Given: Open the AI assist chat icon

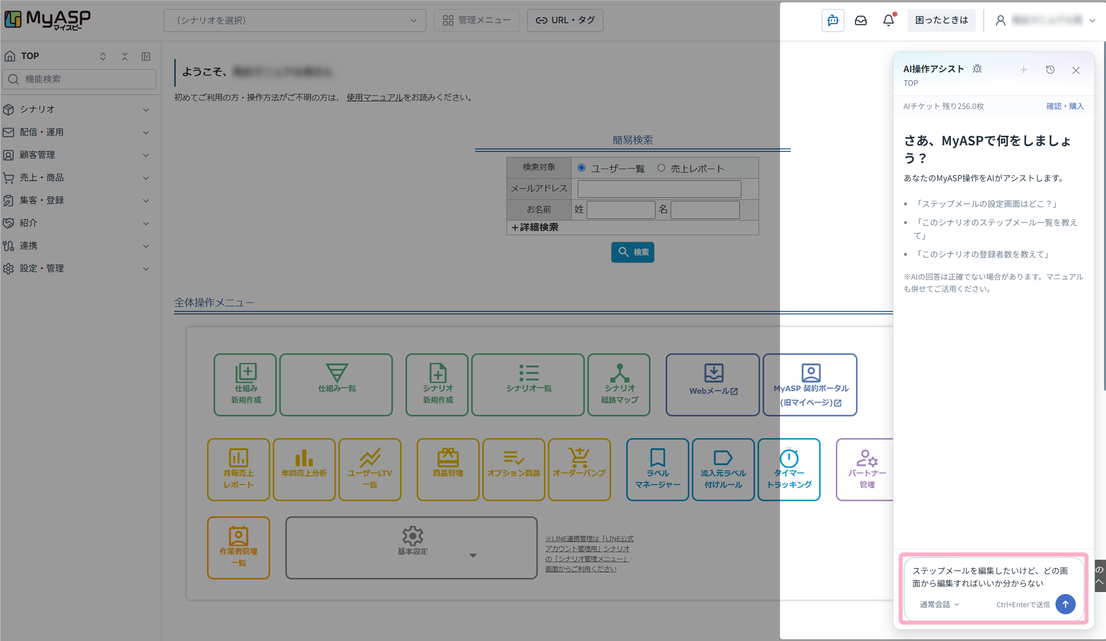Looking at the screenshot, I should pyautogui.click(x=833, y=20).
